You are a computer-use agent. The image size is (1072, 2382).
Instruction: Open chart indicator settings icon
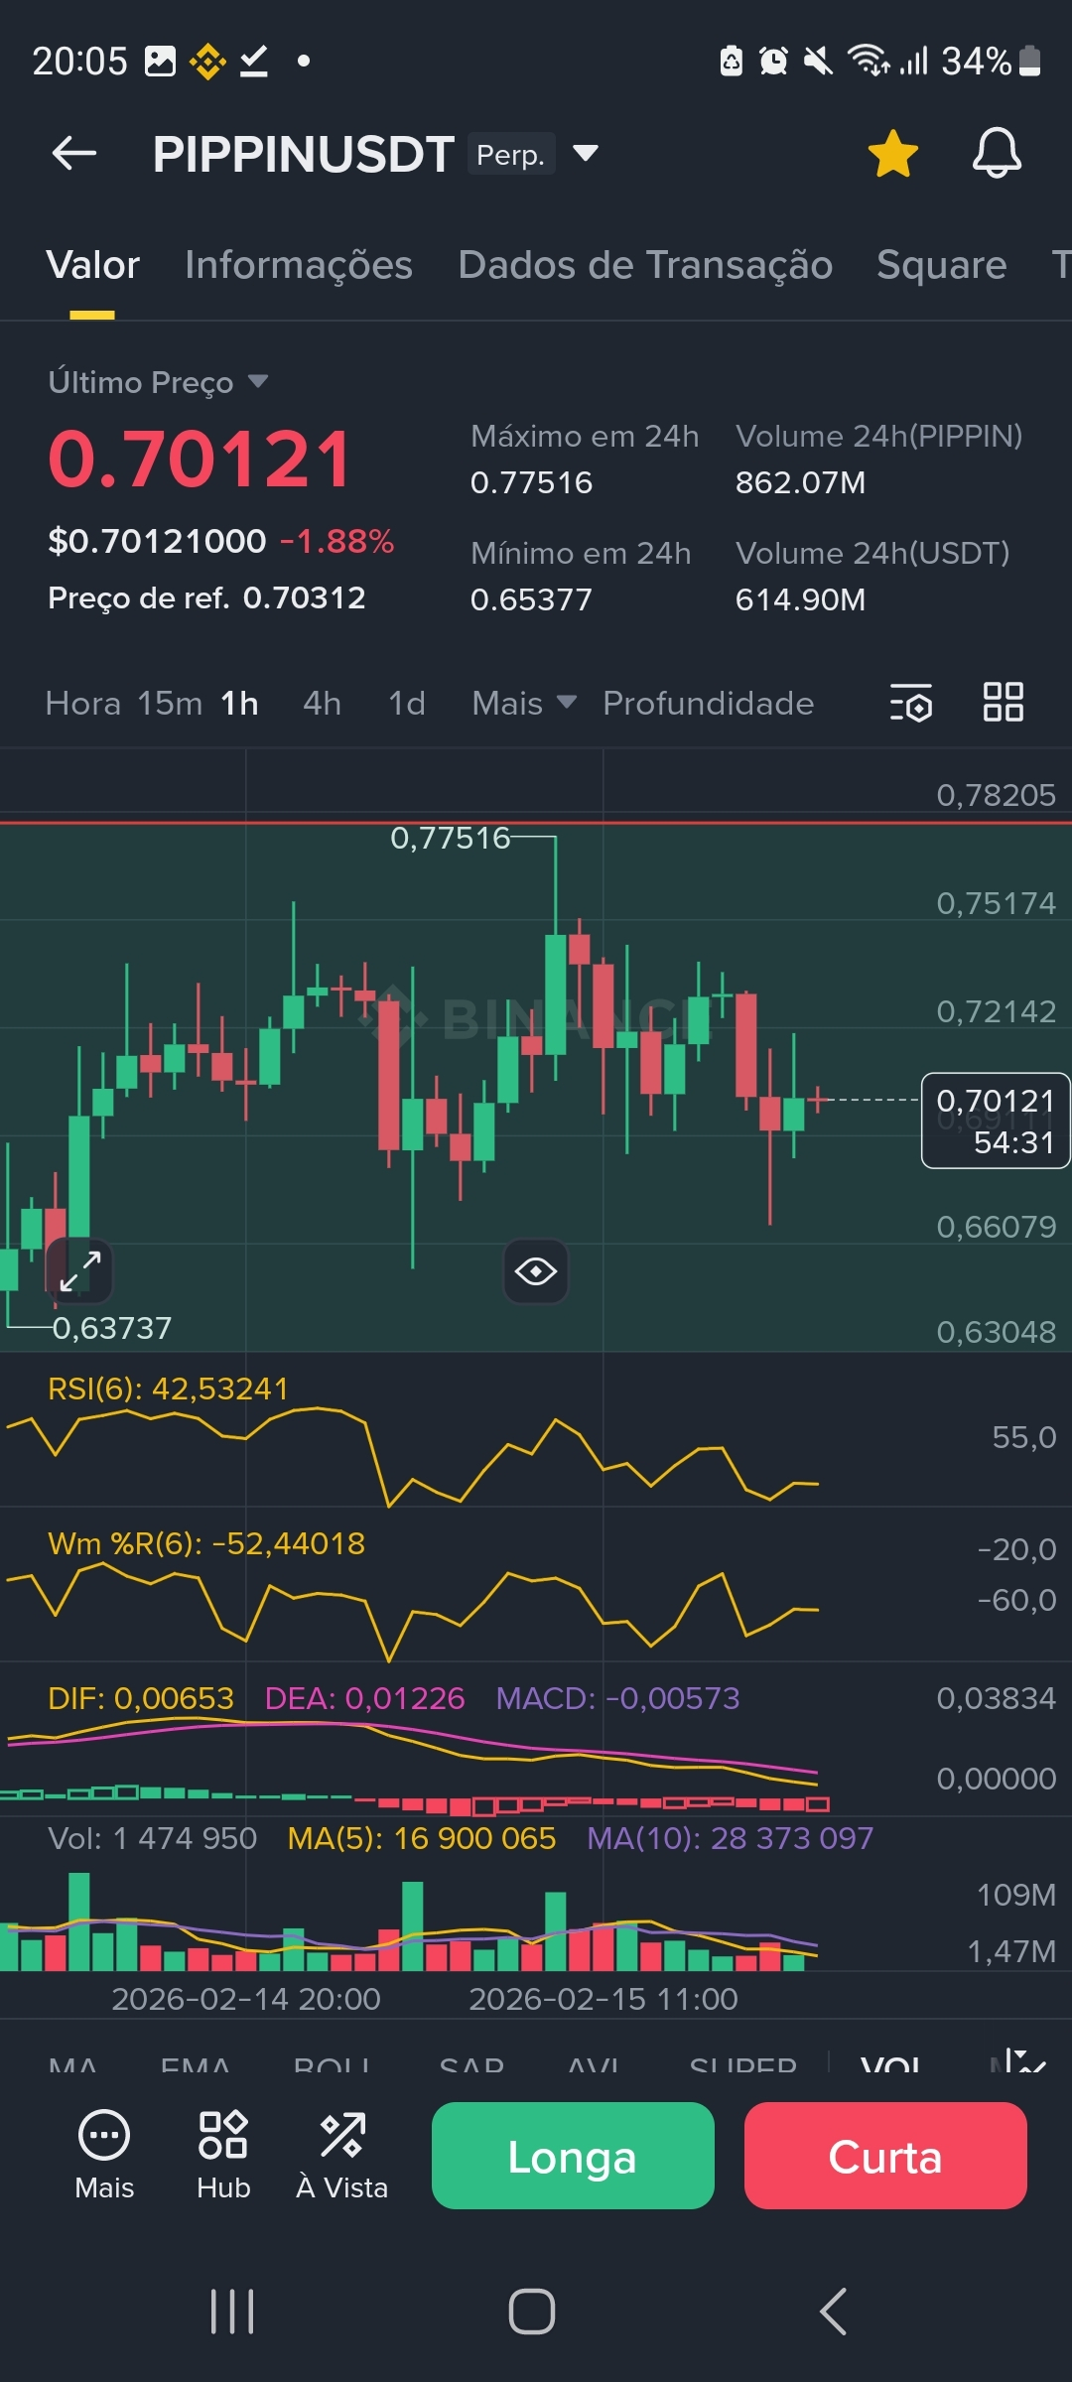911,703
